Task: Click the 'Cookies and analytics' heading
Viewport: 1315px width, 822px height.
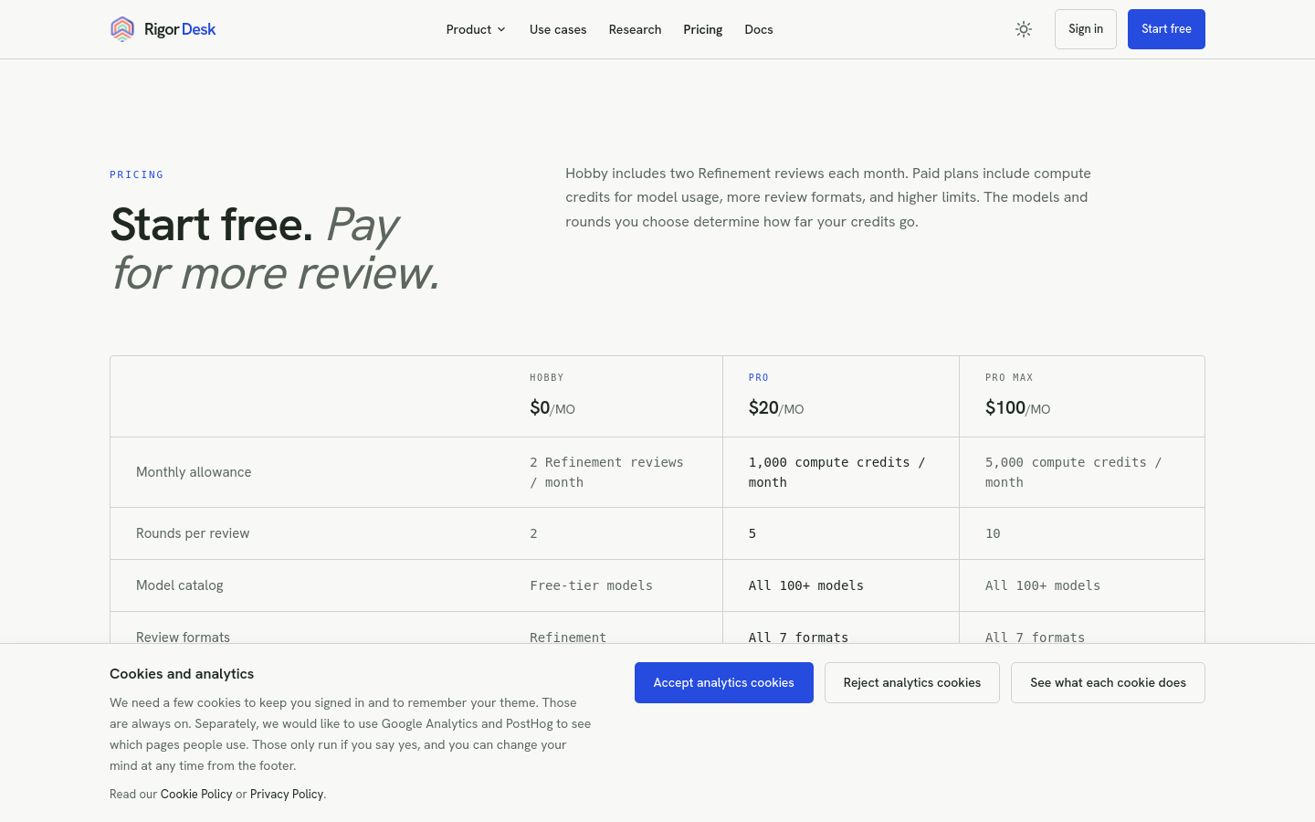Action: tap(182, 674)
